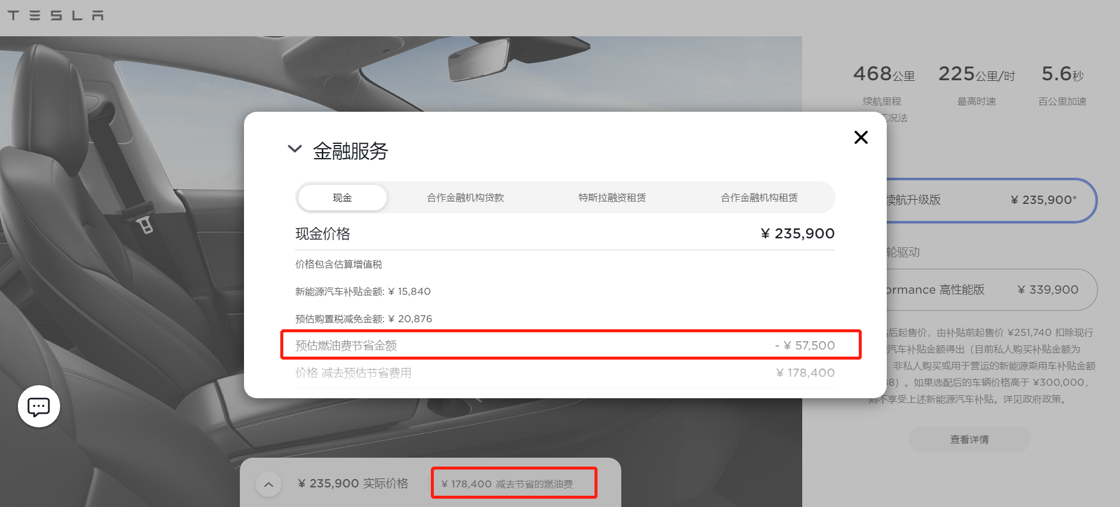Click the 新能源汽车补贴金额 line
1120x507 pixels.
362,292
